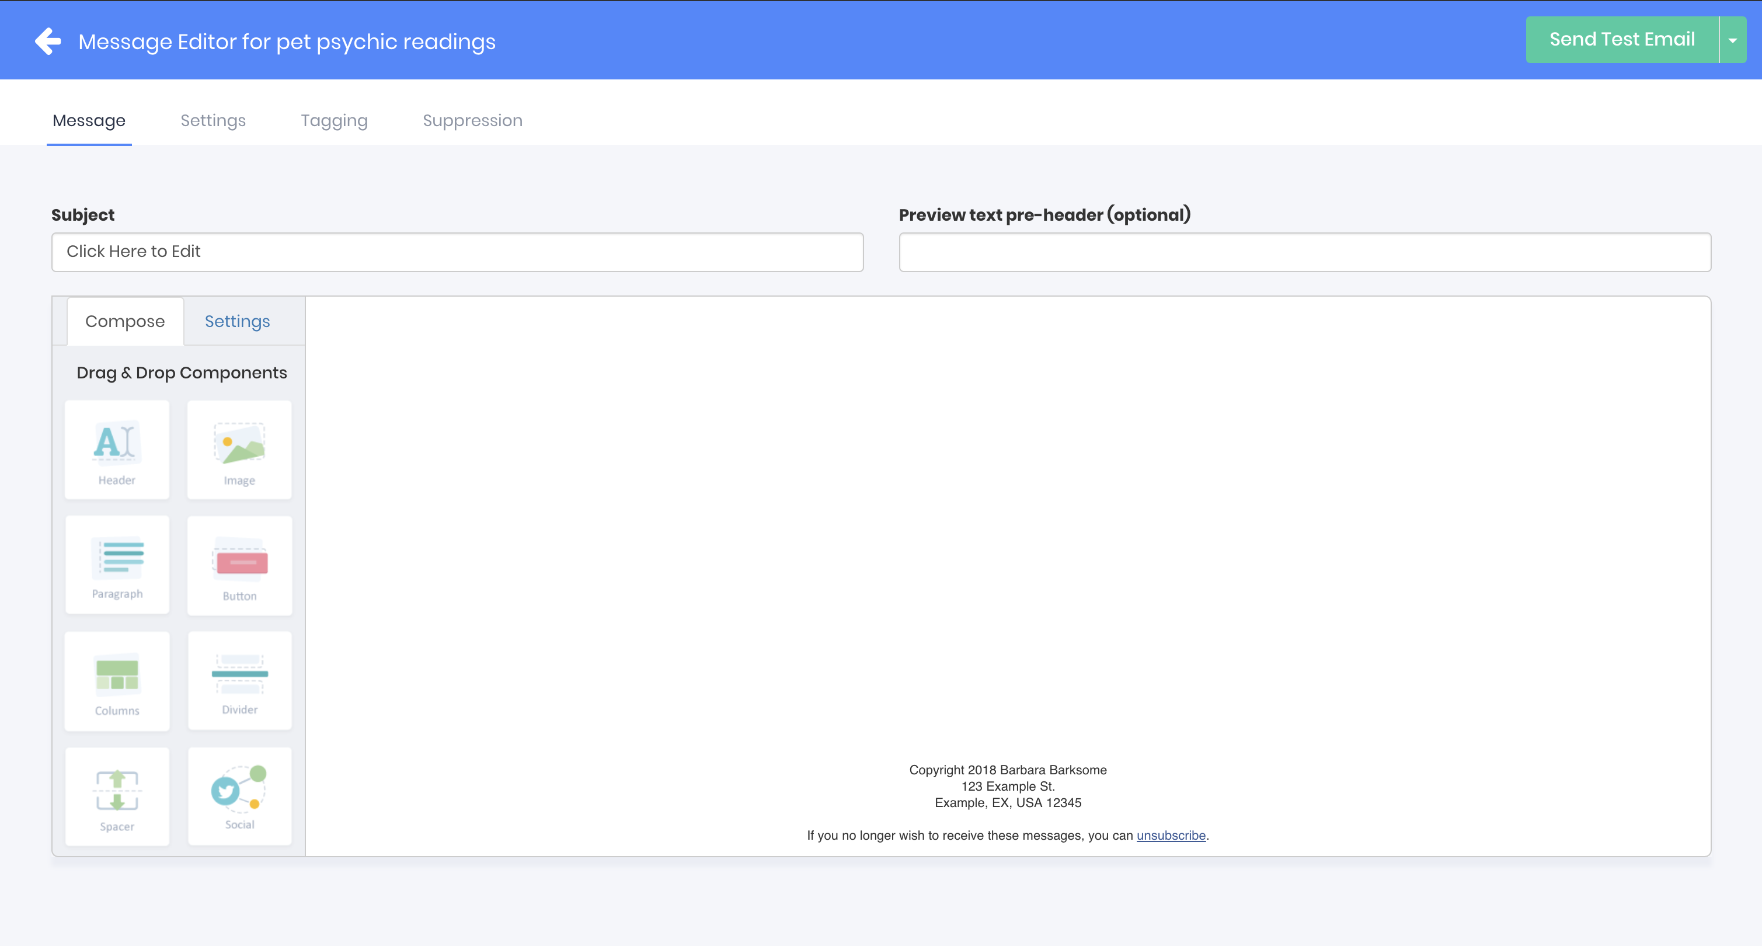Image resolution: width=1762 pixels, height=946 pixels.
Task: Click the Preview text pre-header field
Action: pos(1304,252)
